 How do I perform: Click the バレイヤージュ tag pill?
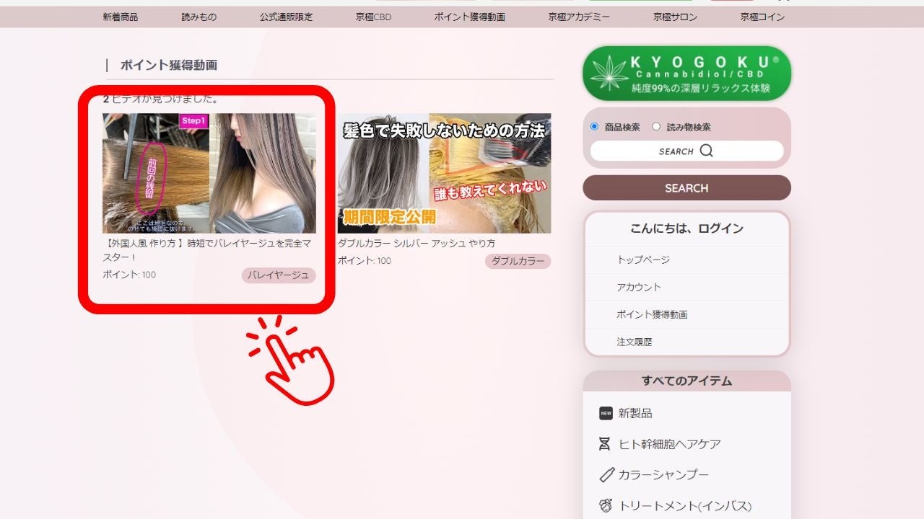(279, 275)
